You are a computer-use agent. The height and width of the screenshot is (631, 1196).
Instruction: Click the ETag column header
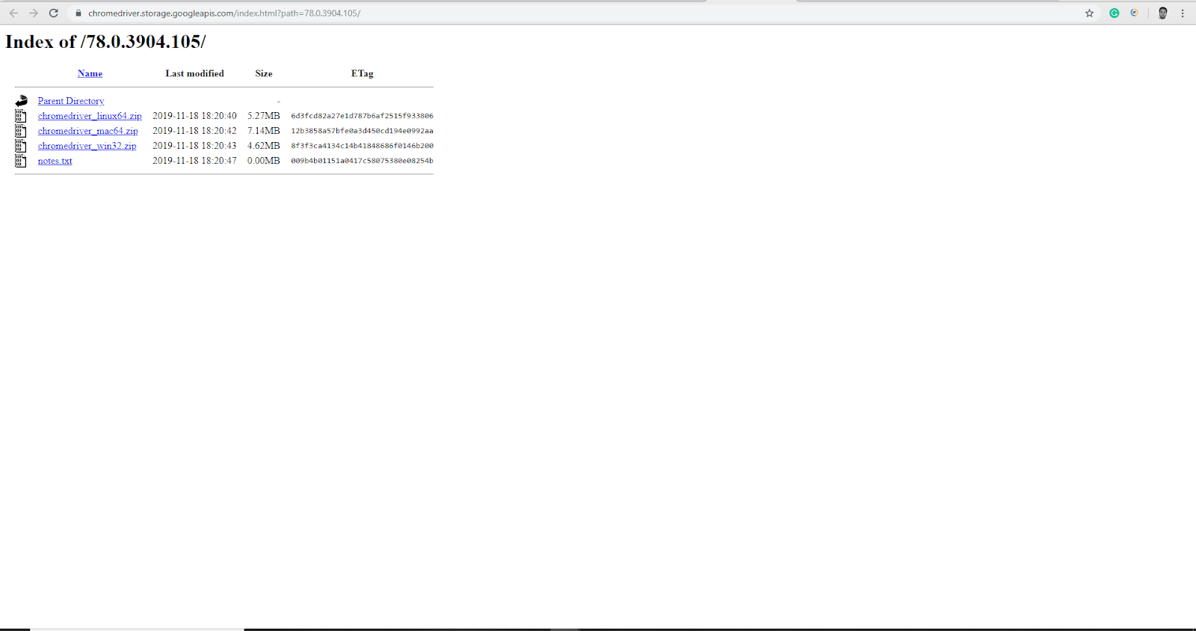click(363, 73)
